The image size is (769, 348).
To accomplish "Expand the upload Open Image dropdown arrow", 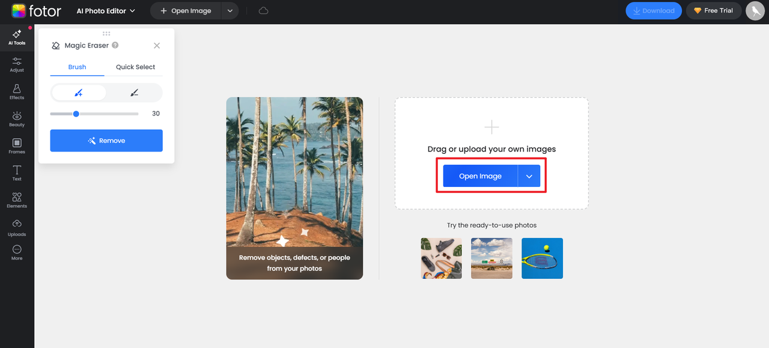I will (529, 176).
